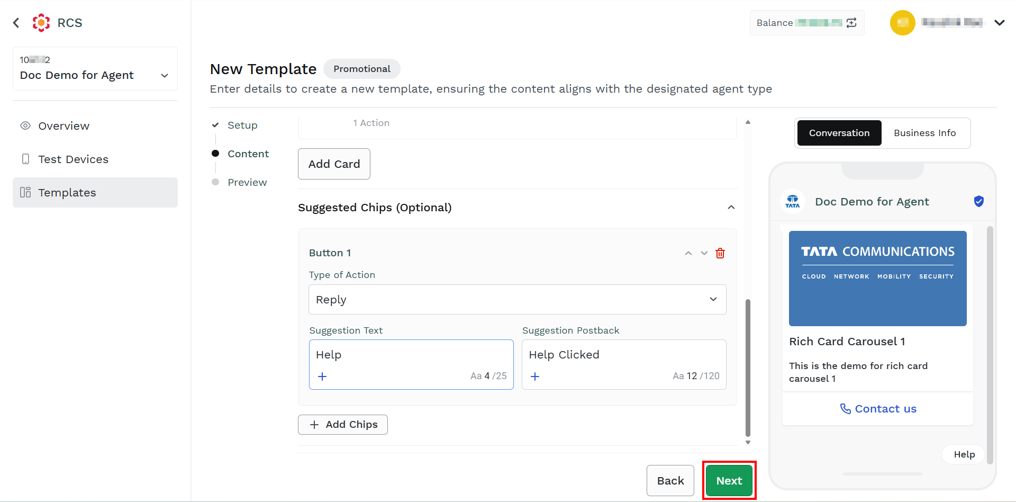Open the Type of Action dropdown
This screenshot has width=1016, height=502.
pyautogui.click(x=518, y=300)
